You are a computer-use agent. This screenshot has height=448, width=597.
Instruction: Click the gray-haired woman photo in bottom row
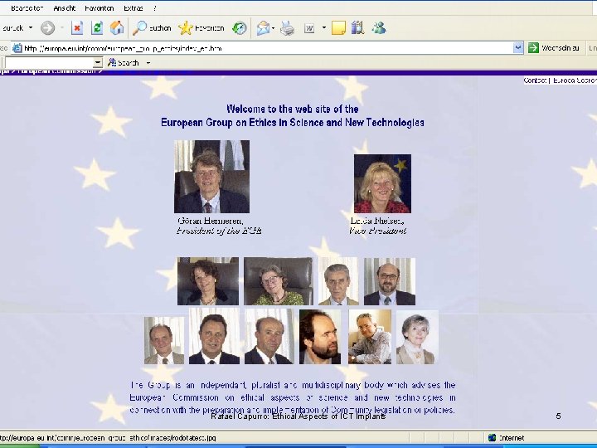tap(417, 337)
